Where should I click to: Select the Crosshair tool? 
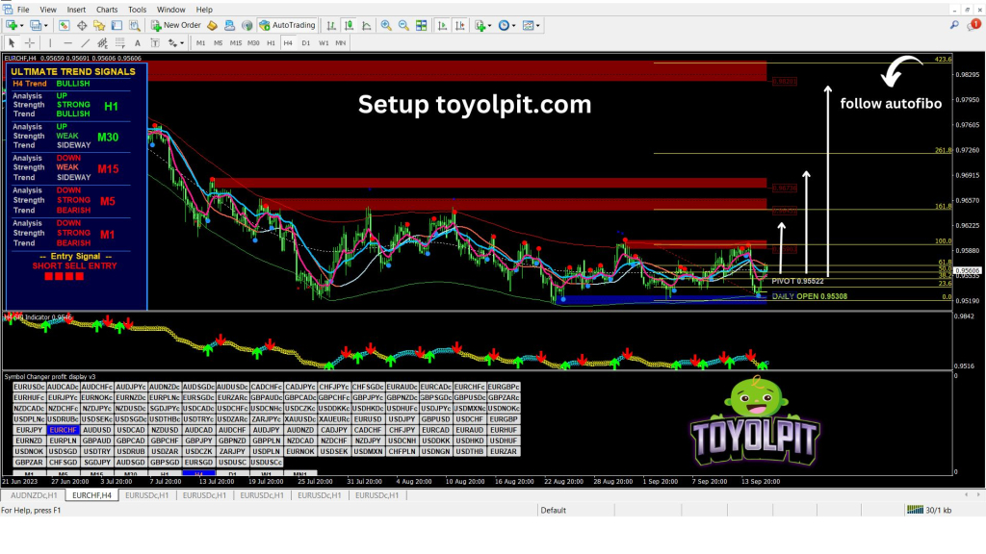click(30, 42)
